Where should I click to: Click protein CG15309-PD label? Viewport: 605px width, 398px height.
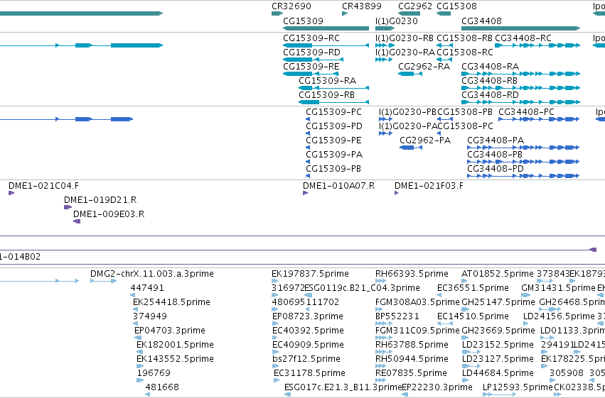pos(333,126)
